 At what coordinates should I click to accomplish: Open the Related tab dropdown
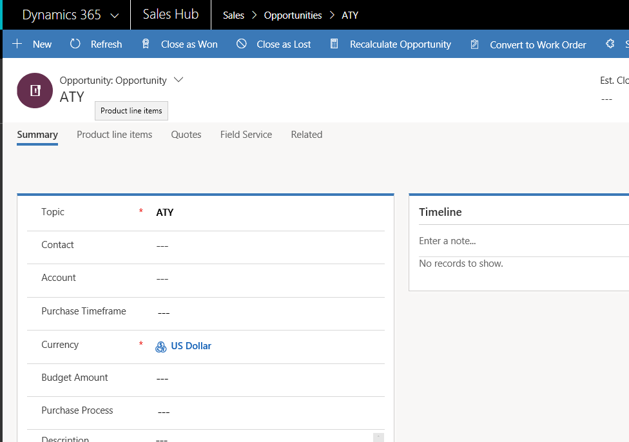(306, 135)
